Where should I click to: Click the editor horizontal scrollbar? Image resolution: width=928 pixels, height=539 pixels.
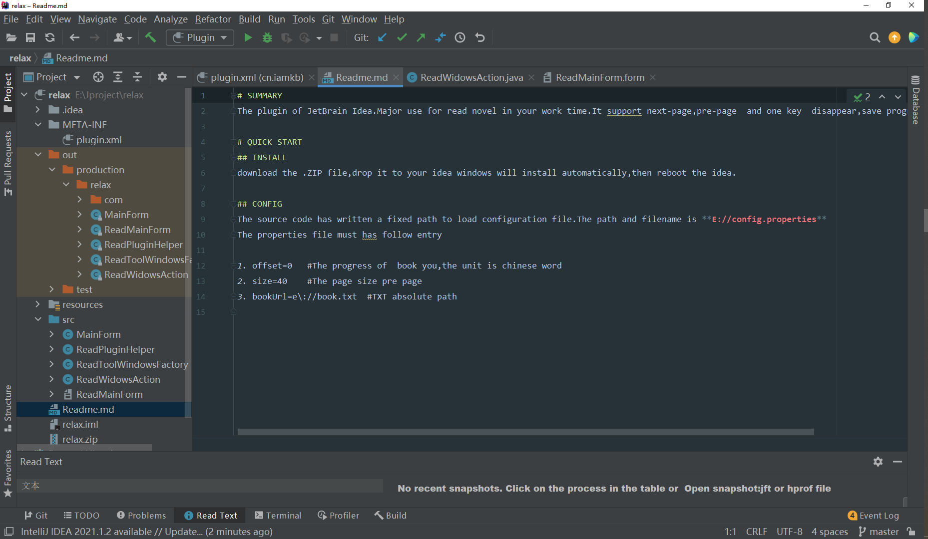coord(525,432)
